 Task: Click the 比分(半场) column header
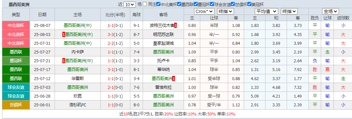click(115, 15)
